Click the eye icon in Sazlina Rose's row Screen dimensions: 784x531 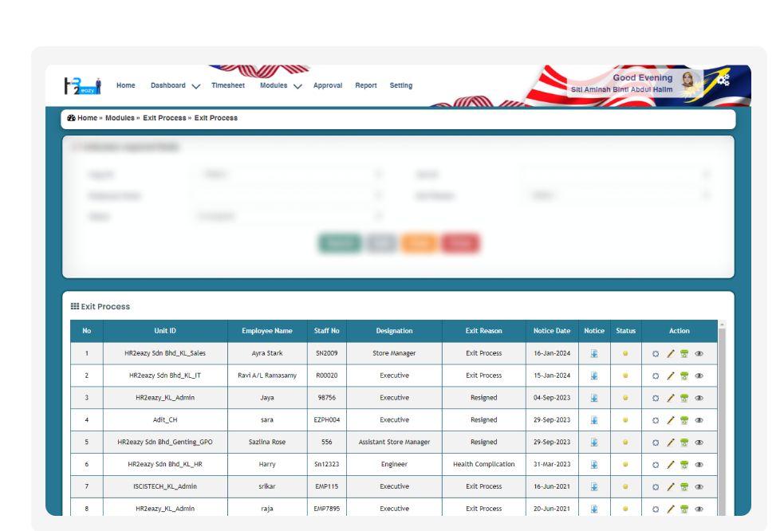pyautogui.click(x=699, y=442)
